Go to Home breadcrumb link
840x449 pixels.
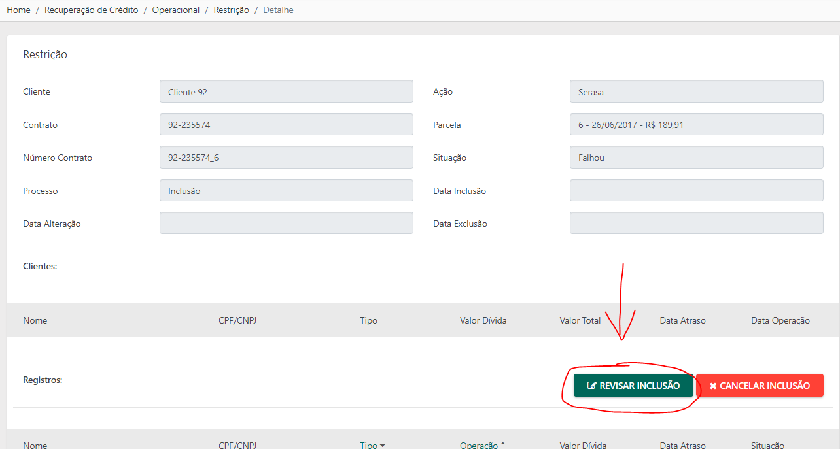click(x=18, y=10)
